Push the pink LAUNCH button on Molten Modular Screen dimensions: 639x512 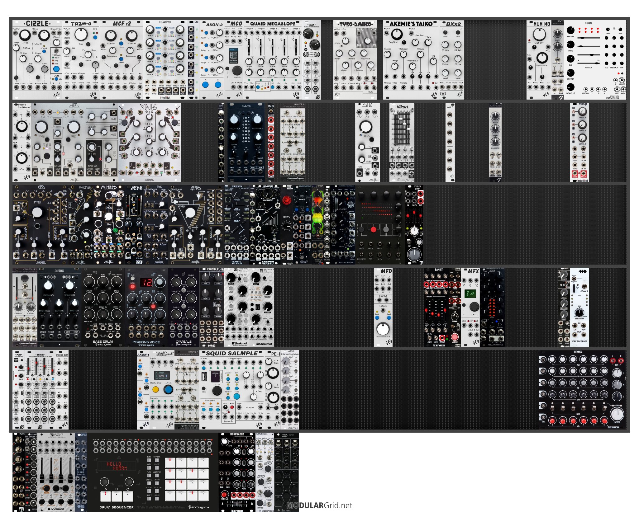coord(455,337)
